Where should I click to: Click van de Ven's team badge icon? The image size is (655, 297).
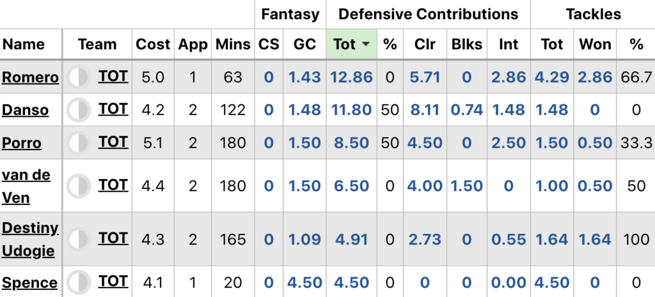[x=79, y=186]
